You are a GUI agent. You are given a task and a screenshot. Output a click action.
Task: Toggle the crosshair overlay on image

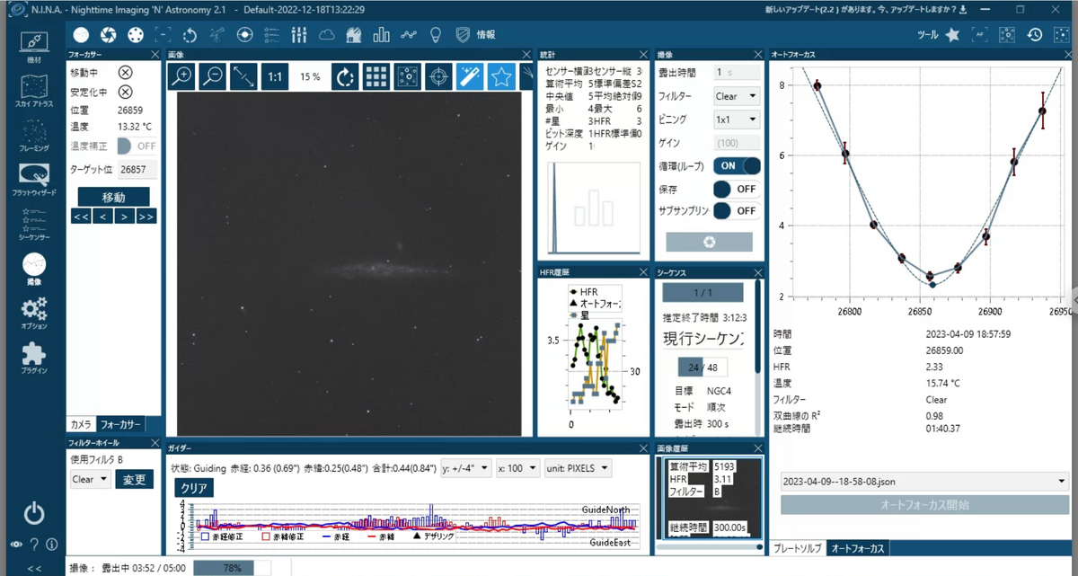(x=438, y=76)
